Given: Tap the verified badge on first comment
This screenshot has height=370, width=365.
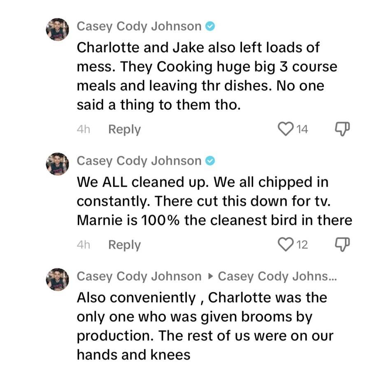Looking at the screenshot, I should tap(210, 26).
